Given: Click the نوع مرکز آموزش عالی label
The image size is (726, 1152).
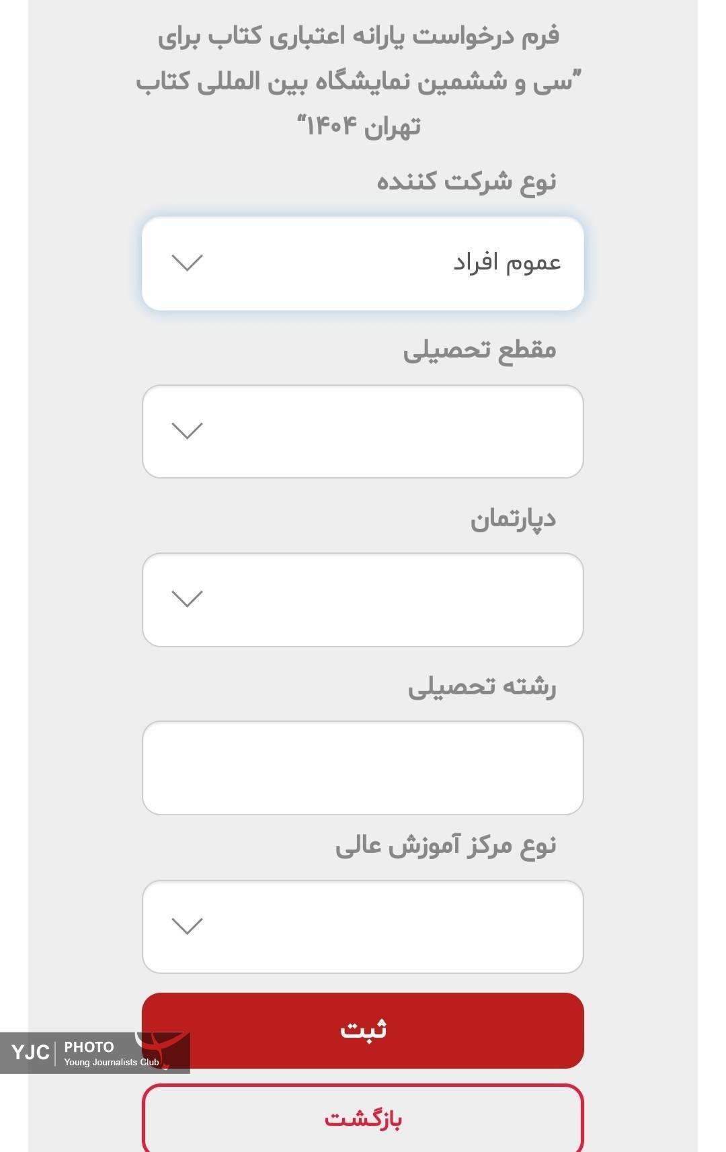Looking at the screenshot, I should click(x=446, y=846).
